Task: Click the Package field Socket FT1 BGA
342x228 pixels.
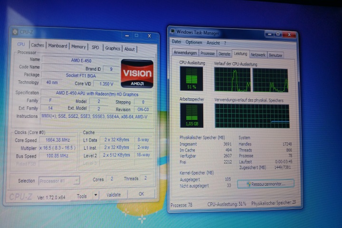Action: click(x=80, y=76)
